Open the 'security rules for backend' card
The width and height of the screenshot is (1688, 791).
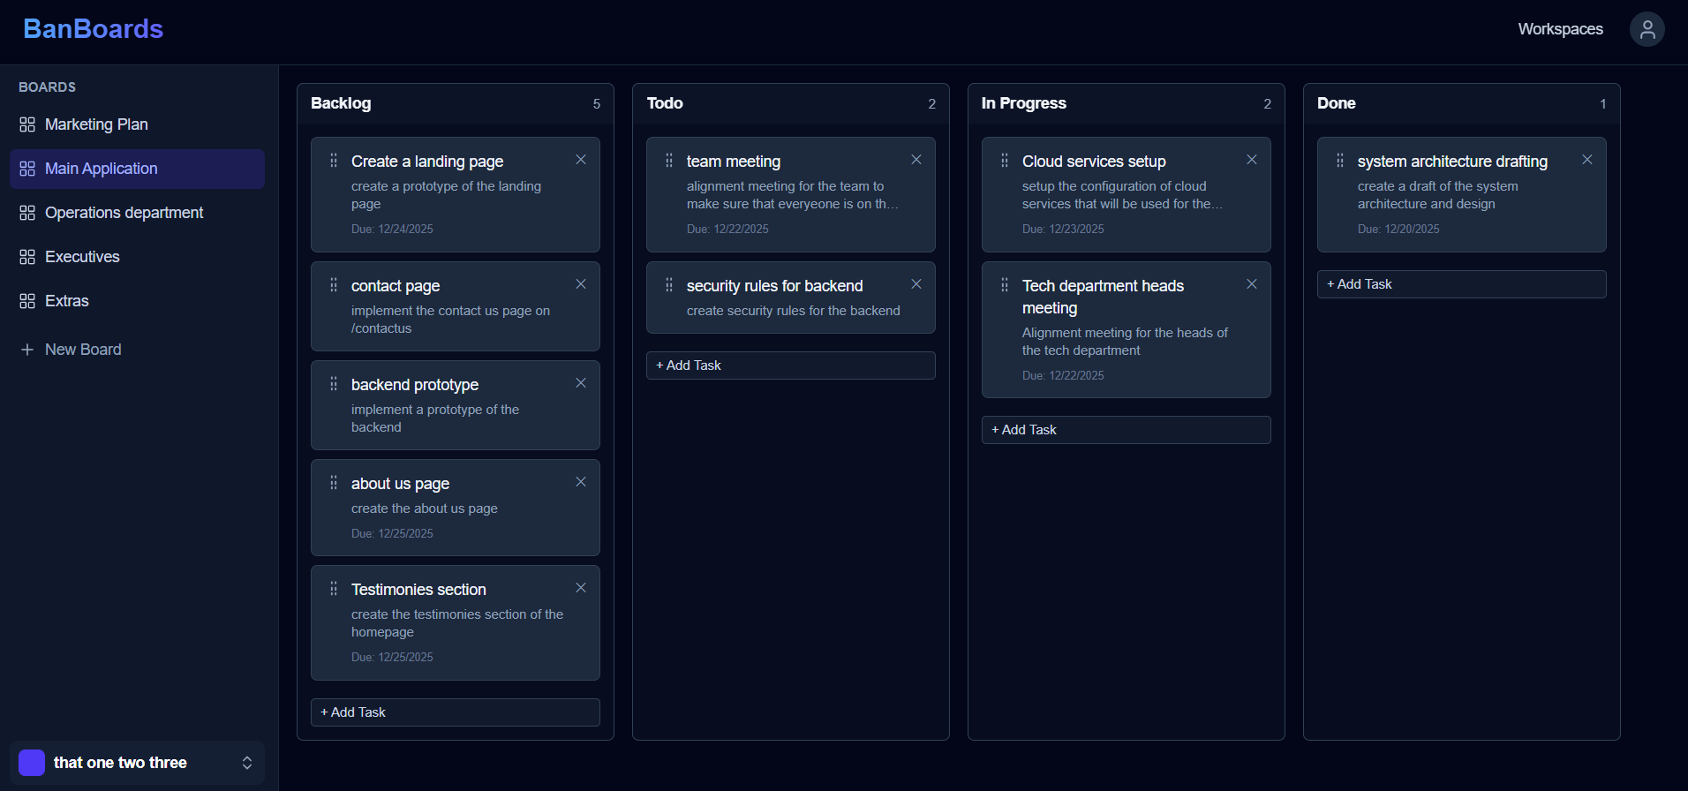[774, 286]
